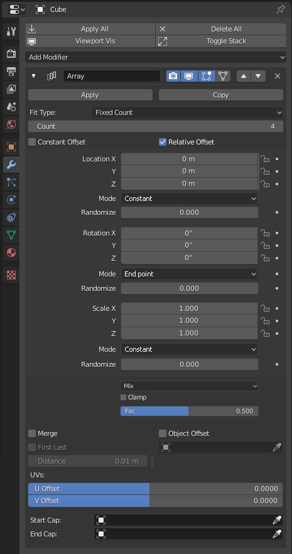The image size is (292, 554).
Task: Open the Material properties tab
Action: click(11, 253)
